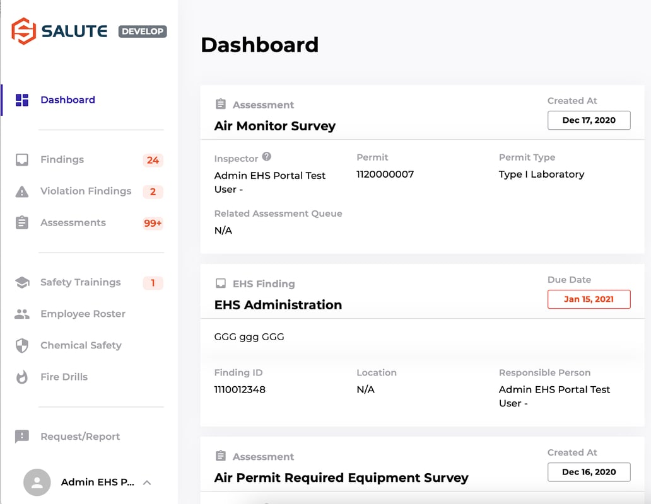651x504 pixels.
Task: Click the Dec 16, 2020 created date button
Action: coord(589,472)
